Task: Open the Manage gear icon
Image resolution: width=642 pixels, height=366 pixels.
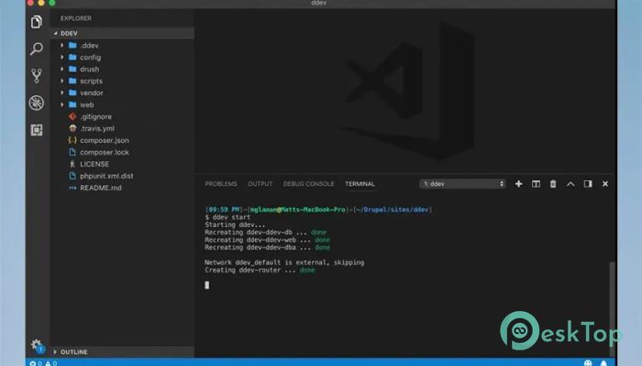Action: [37, 345]
